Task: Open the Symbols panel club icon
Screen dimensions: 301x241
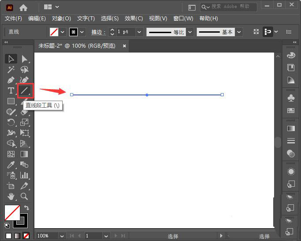Action: pyautogui.click(x=291, y=98)
